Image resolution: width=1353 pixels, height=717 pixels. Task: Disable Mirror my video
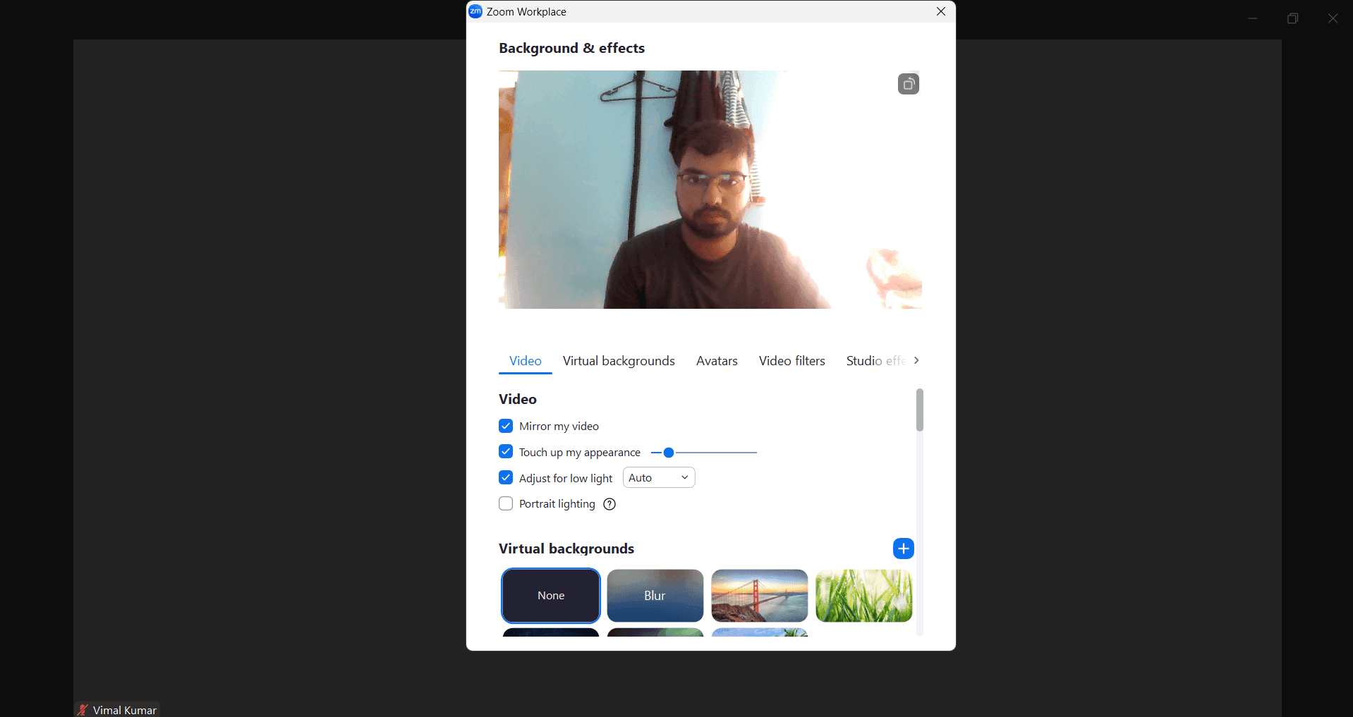click(505, 426)
